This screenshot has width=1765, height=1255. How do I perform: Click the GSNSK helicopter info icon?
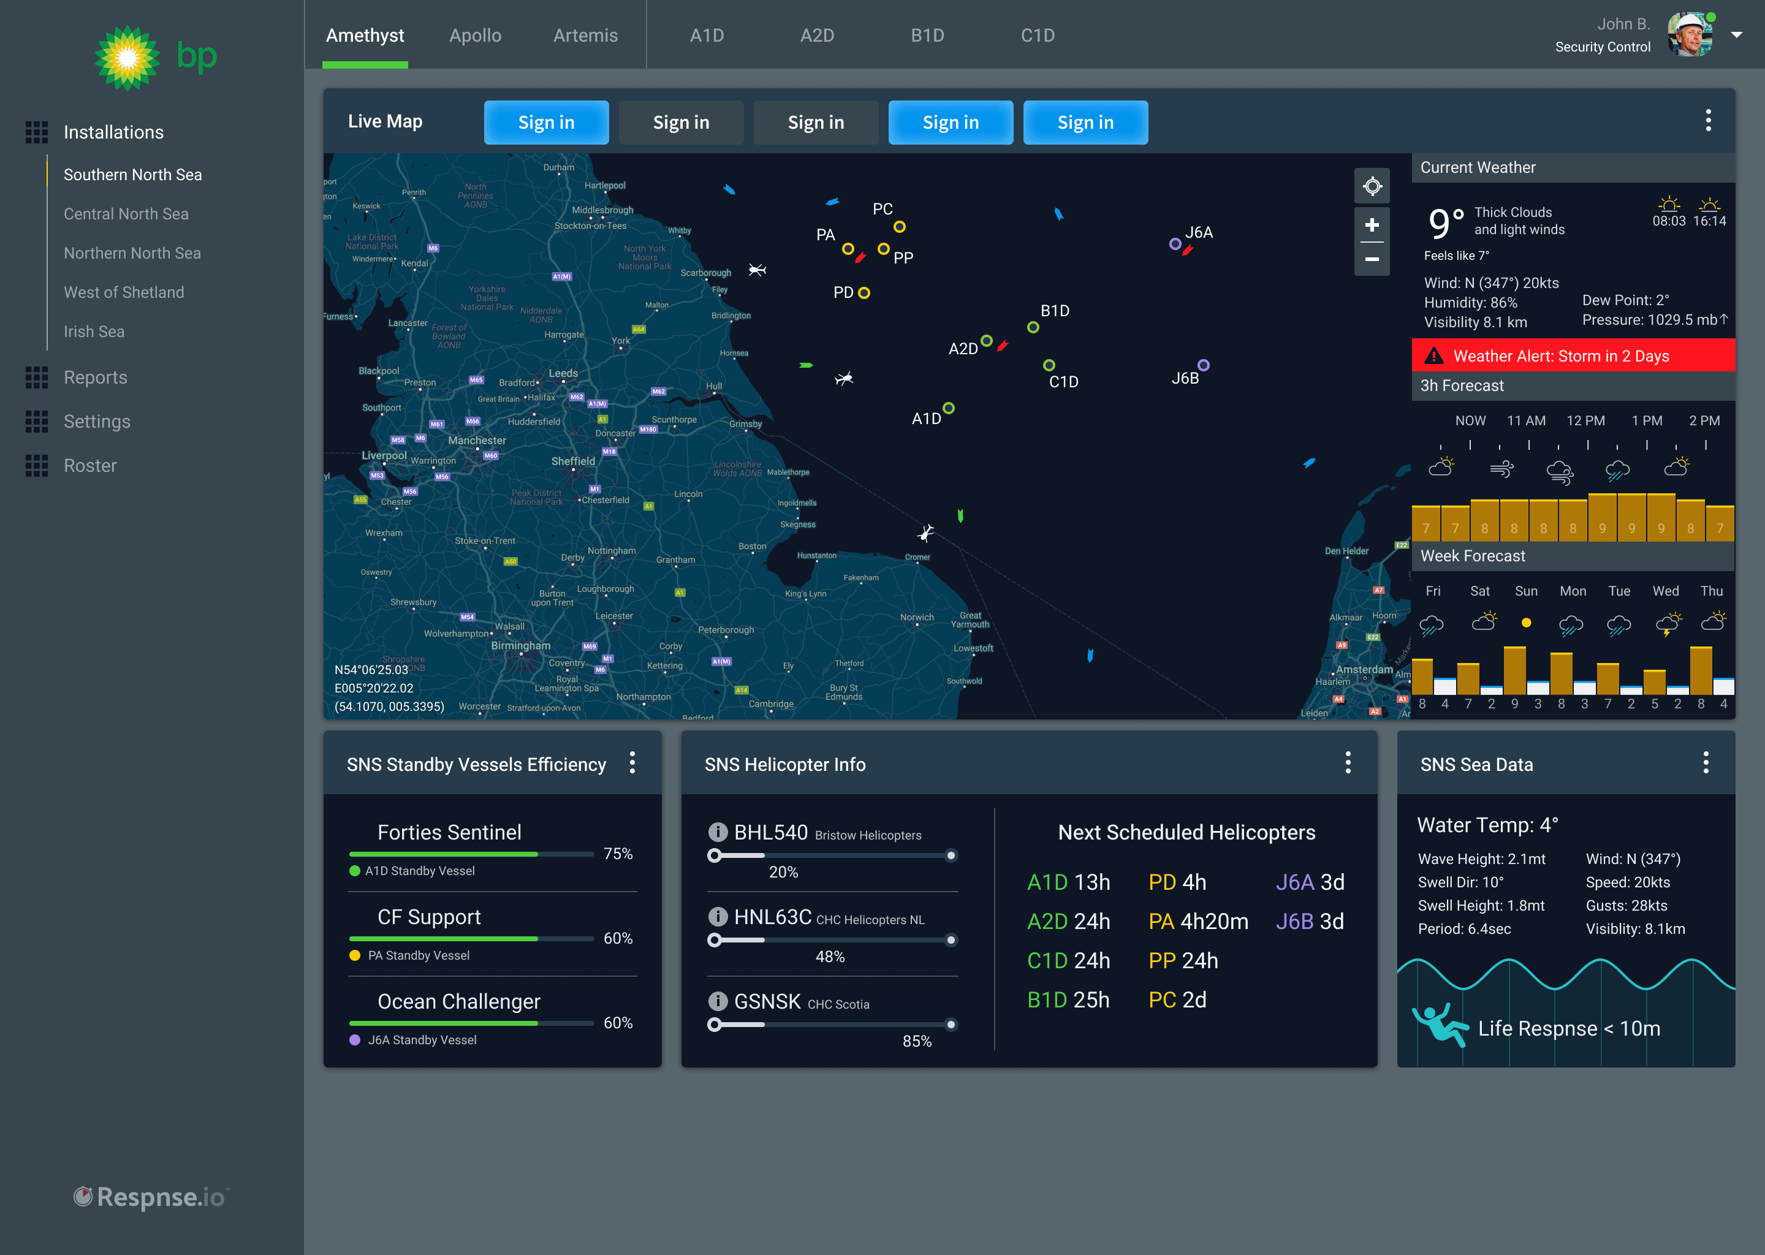[718, 1001]
